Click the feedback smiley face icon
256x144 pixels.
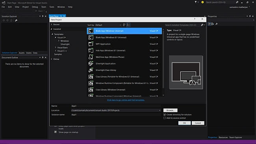point(202,2)
